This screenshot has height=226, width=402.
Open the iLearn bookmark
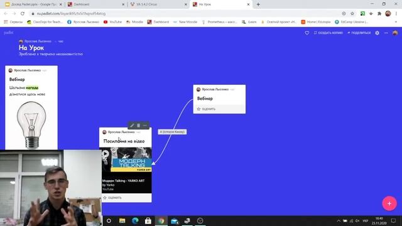(x=249, y=22)
